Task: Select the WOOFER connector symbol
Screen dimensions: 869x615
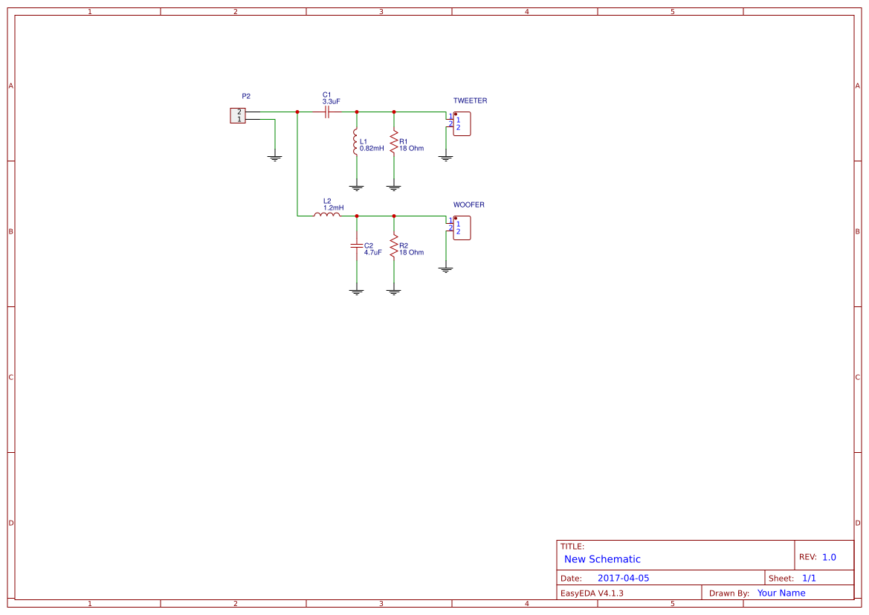Action: [x=461, y=228]
